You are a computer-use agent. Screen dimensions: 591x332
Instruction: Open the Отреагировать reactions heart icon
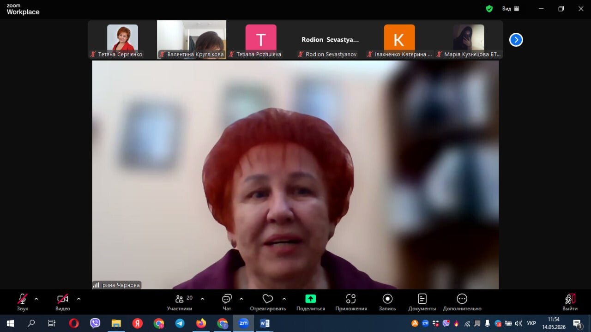pos(268,299)
